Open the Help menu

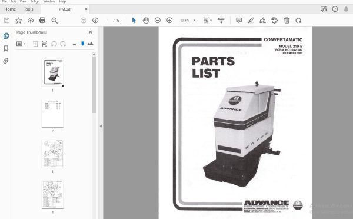[62, 1]
